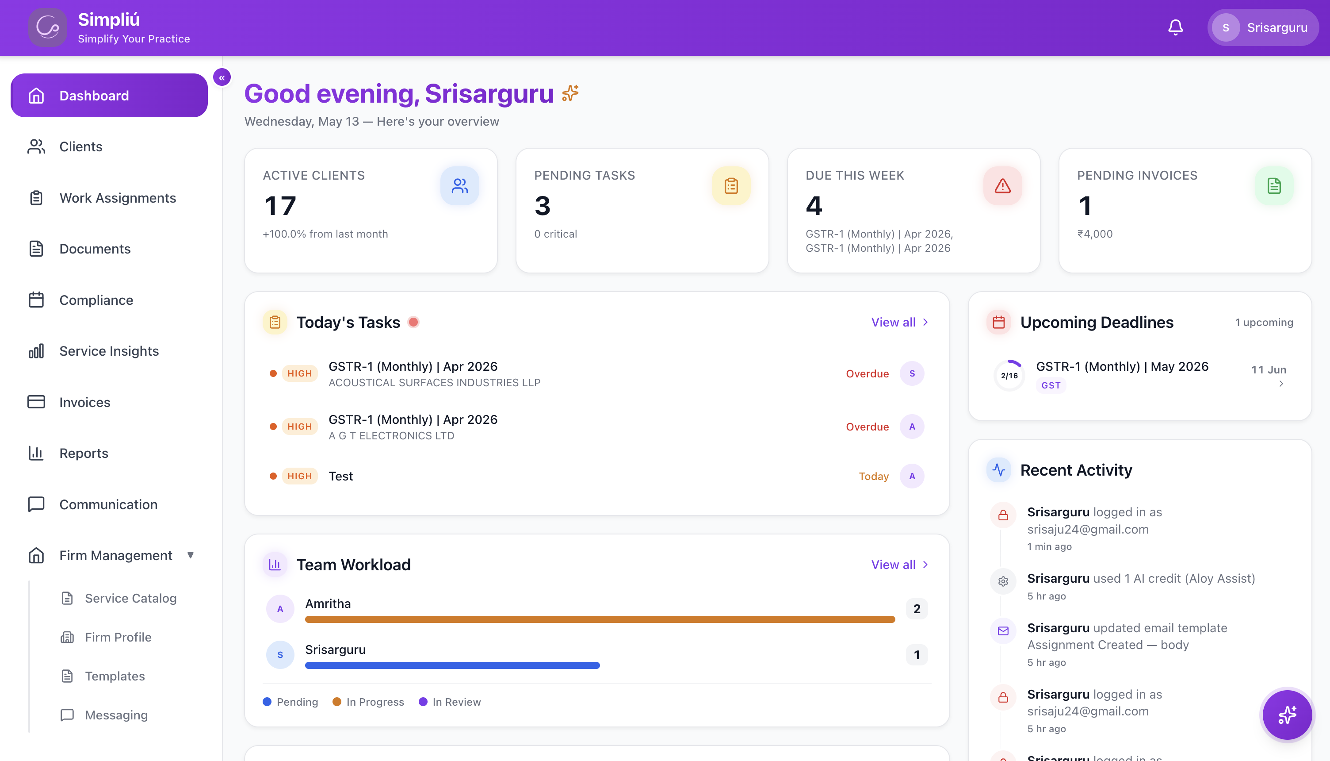
Task: Click the red dot next to Today's Tasks
Action: point(413,322)
